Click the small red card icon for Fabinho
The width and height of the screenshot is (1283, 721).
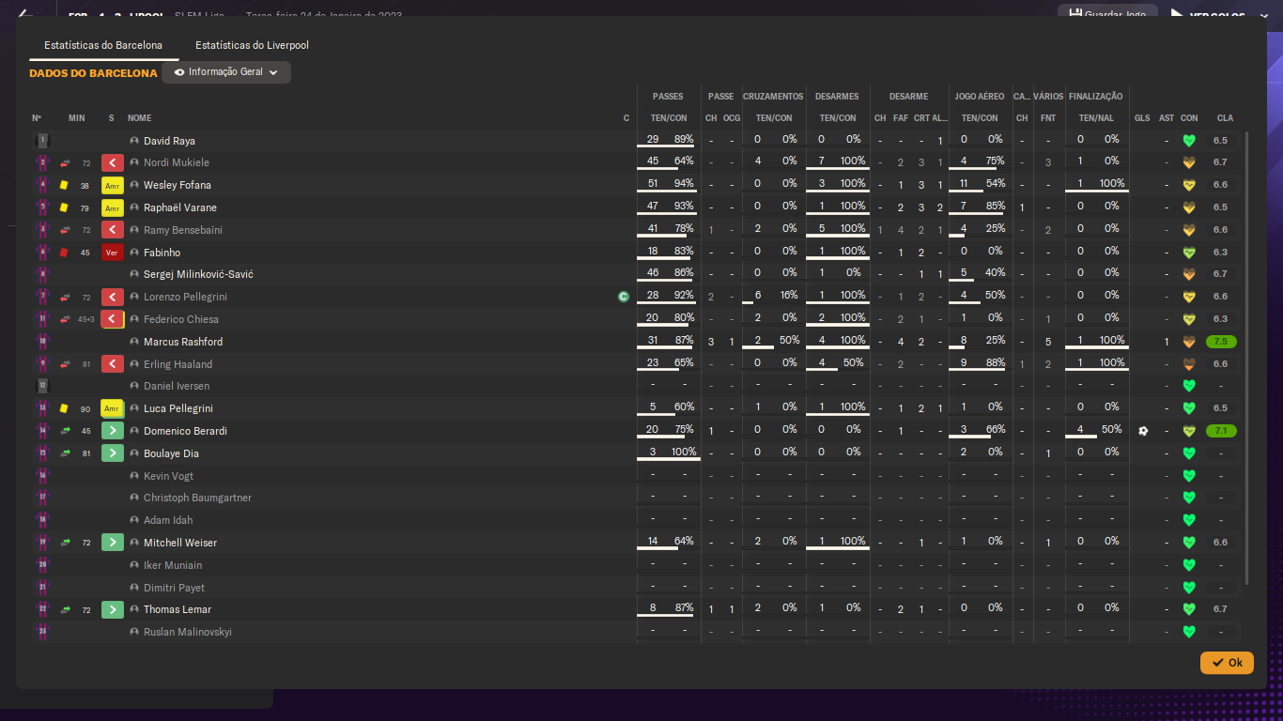[65, 253]
